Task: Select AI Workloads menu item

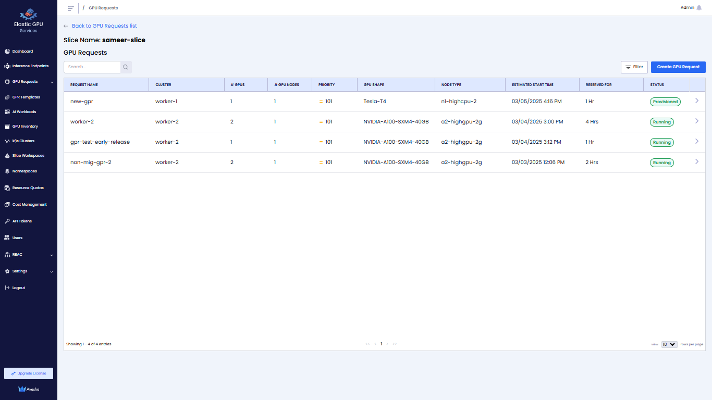Action: point(24,112)
